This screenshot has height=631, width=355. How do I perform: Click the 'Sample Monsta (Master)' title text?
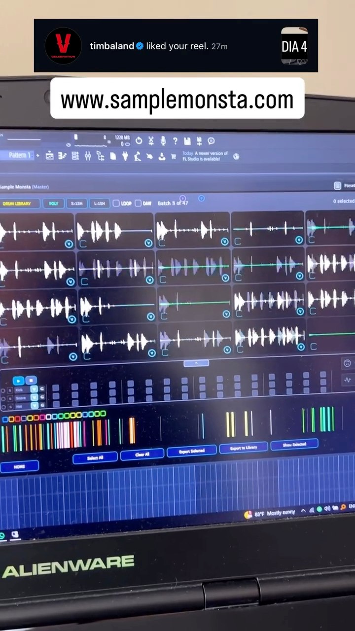click(24, 187)
